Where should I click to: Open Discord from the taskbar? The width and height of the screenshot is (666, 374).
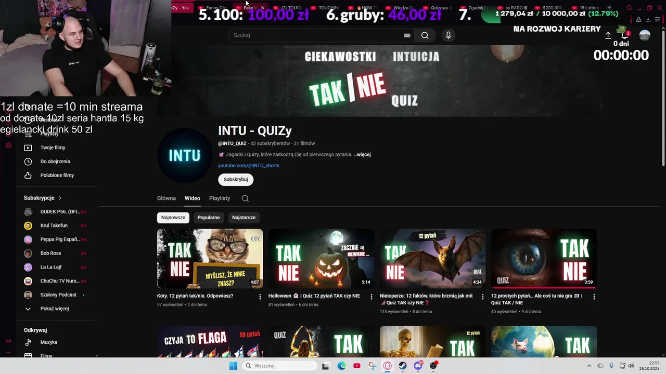(x=418, y=366)
